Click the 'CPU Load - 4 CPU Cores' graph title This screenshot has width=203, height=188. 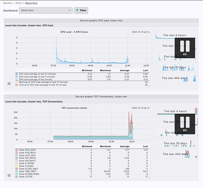click(74, 32)
